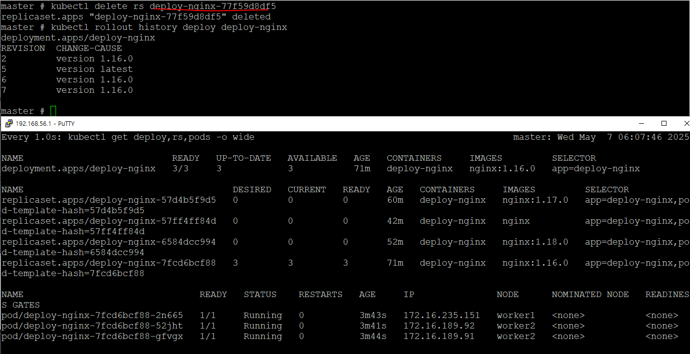Click the d-template-hash=57ff4ff84d line
Viewport: 690px width, 354px height.
[x=73, y=231]
